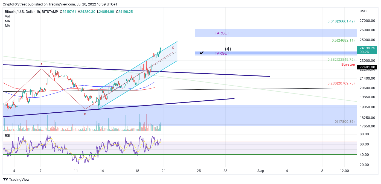
Task: Click the current price countdown label 24198.25
Action: (x=367, y=50)
